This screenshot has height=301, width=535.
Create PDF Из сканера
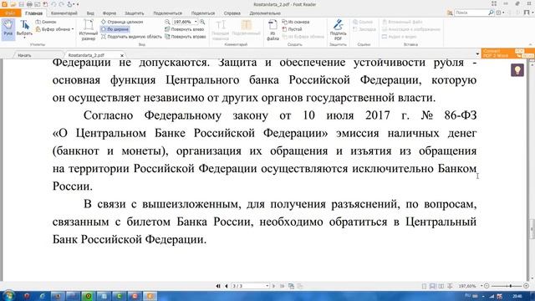[x=296, y=22]
